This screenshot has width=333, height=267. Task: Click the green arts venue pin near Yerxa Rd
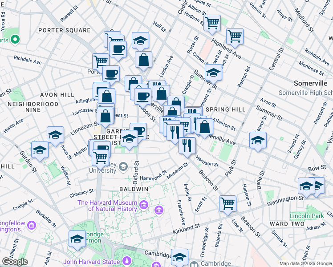point(15,40)
